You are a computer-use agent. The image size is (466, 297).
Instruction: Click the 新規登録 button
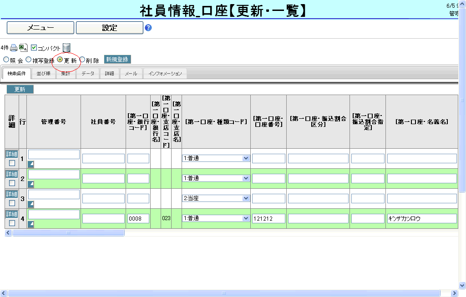[x=117, y=60]
